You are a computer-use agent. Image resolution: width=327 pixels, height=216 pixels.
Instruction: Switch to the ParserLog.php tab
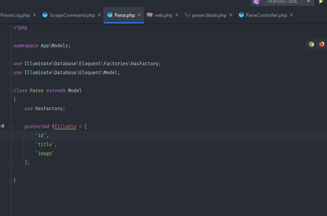click(x=15, y=15)
